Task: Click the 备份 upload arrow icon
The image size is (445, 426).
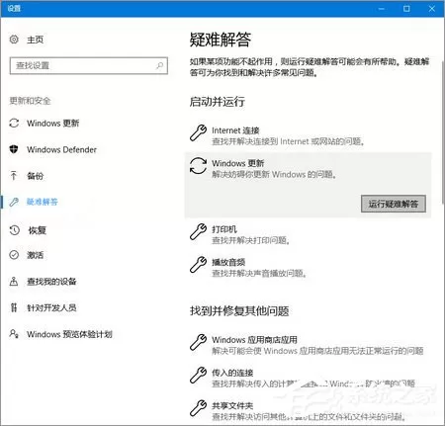Action: point(14,176)
